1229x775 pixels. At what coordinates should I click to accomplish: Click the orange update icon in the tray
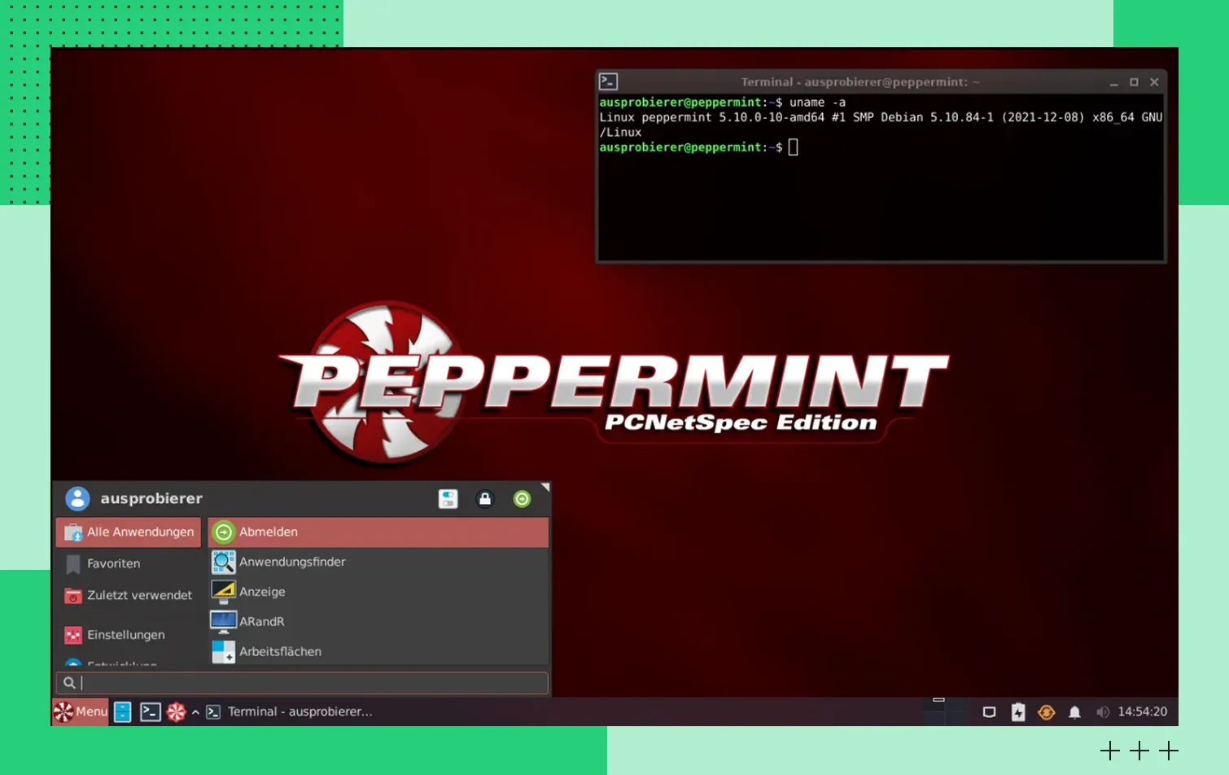pos(1047,712)
